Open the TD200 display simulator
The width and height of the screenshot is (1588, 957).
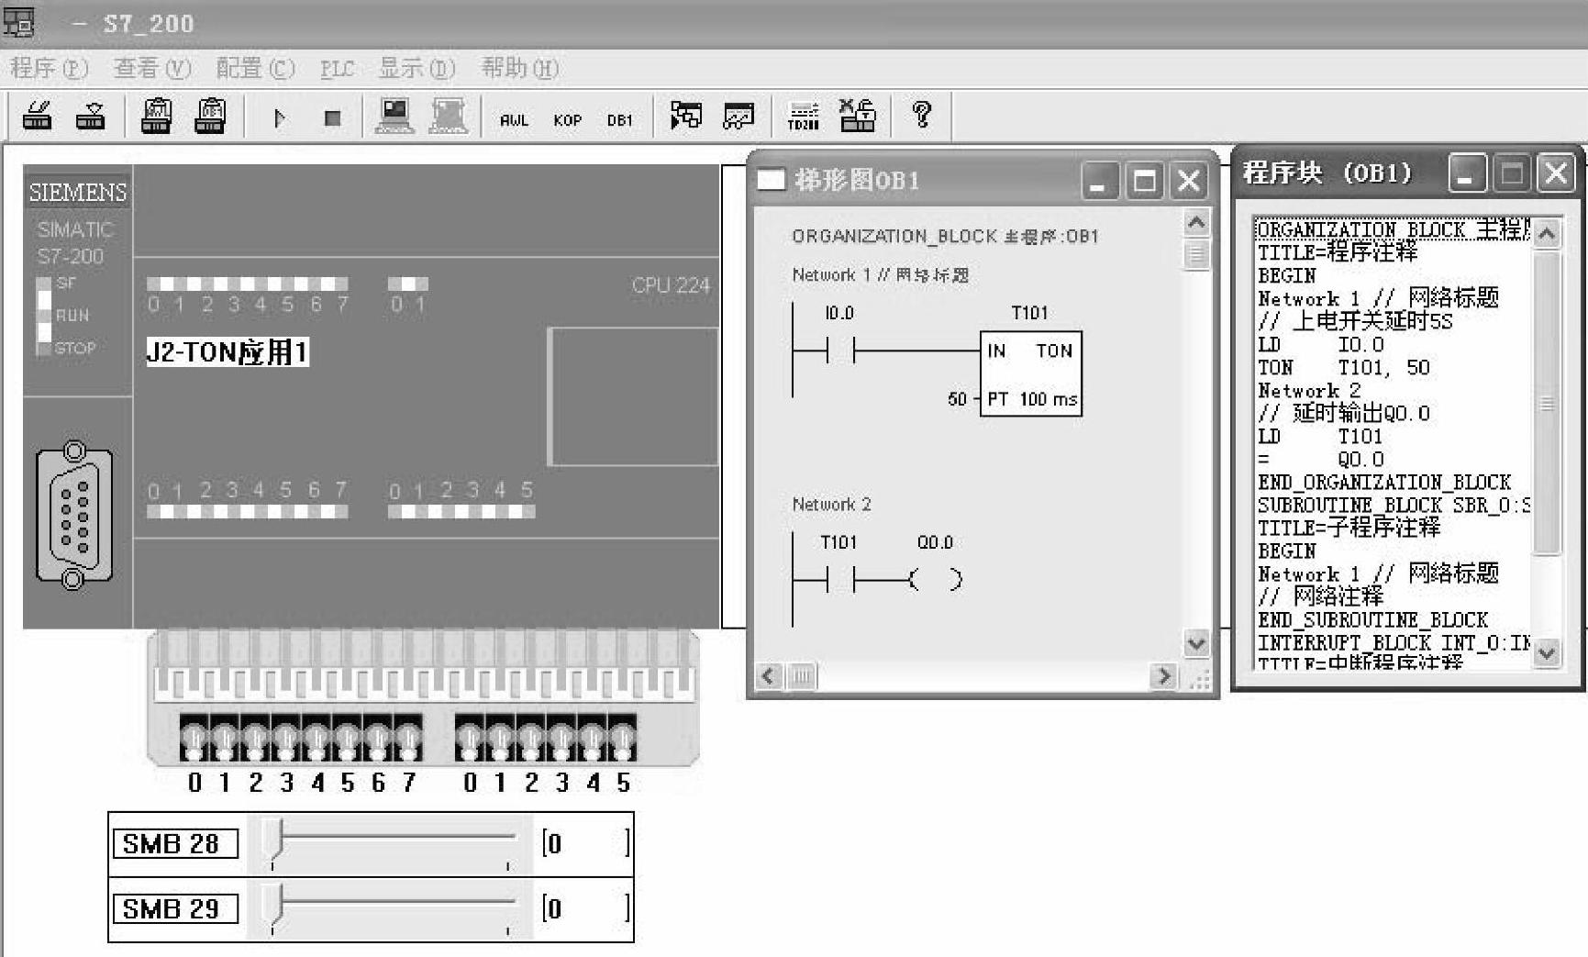coord(804,117)
